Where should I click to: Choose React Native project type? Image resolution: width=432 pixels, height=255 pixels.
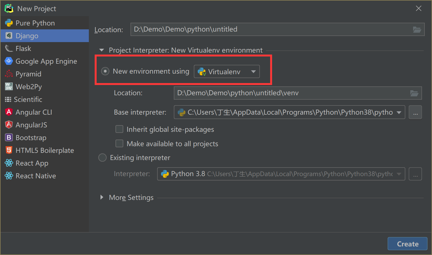[x=45, y=176]
